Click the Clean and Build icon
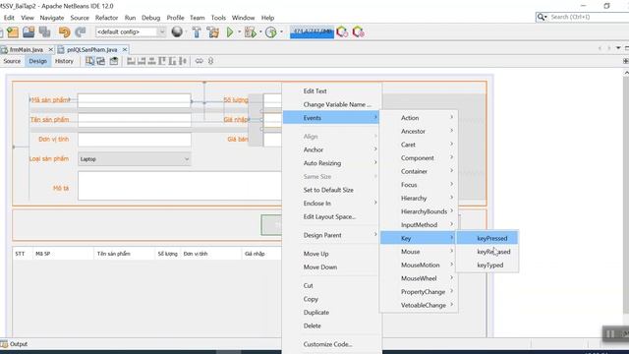This screenshot has width=629, height=354. pyautogui.click(x=213, y=32)
